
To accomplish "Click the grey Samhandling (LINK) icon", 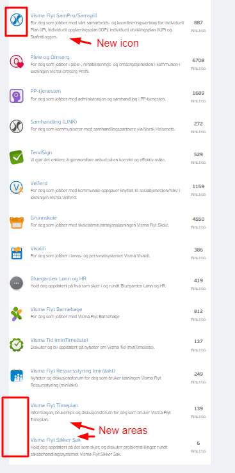I will [16, 126].
